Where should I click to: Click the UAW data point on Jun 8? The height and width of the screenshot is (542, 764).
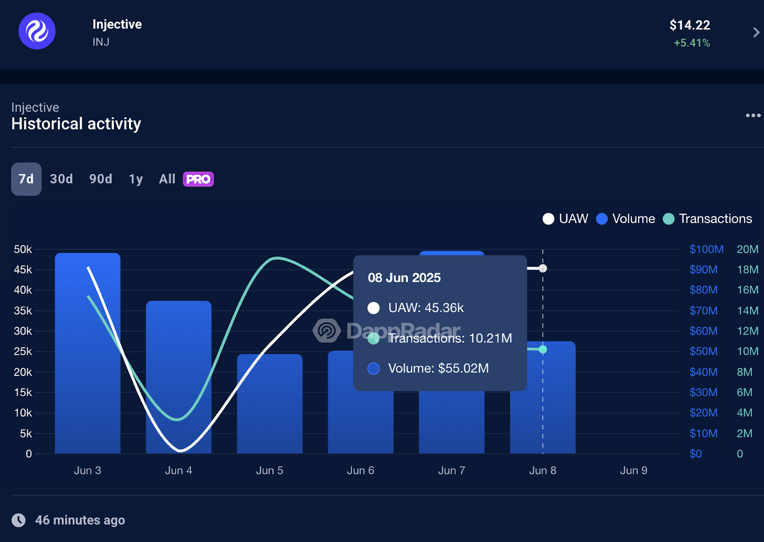pos(543,268)
